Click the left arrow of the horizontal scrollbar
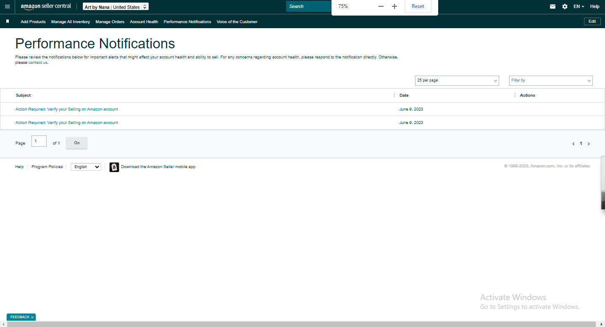This screenshot has width=605, height=327. (x=3, y=324)
